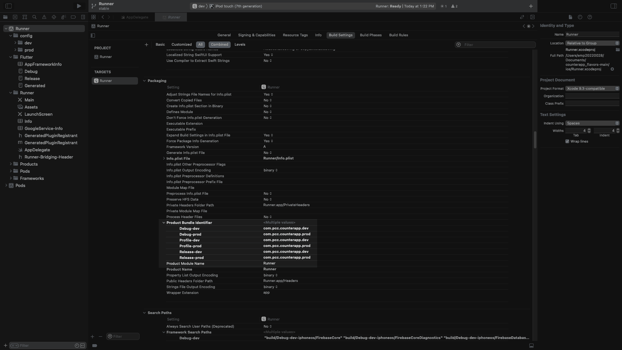
Task: Choose project location with folder icon
Action: click(x=617, y=50)
